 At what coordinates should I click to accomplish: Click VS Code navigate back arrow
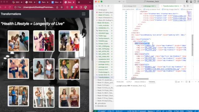(x=119, y=2)
